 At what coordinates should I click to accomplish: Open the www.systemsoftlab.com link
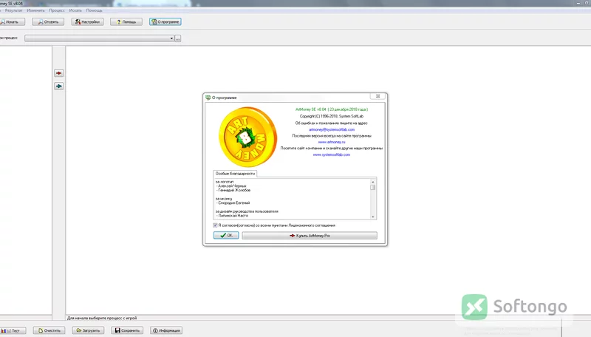[331, 154]
